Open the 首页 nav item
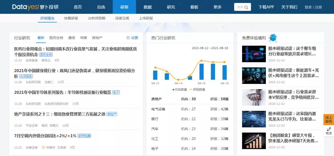 point(78,7)
